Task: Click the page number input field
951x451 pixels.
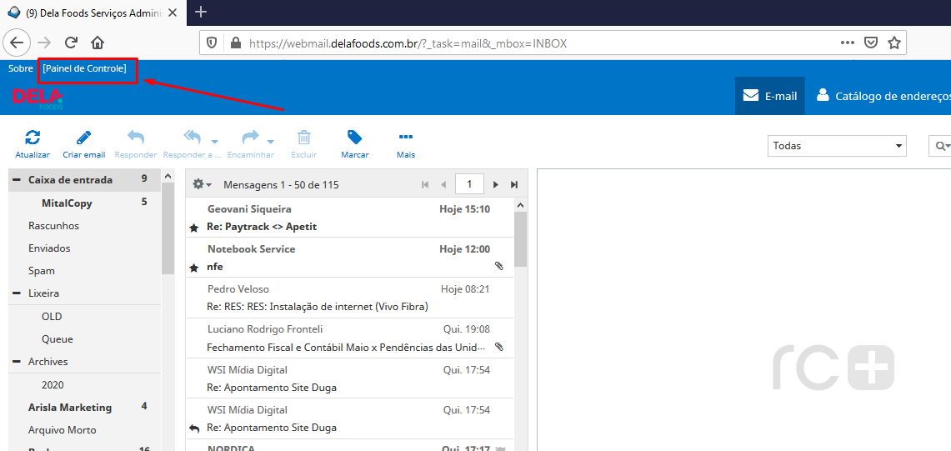Action: click(x=469, y=184)
